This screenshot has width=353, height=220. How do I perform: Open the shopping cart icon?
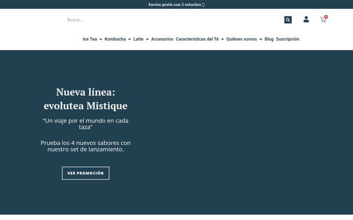(323, 20)
